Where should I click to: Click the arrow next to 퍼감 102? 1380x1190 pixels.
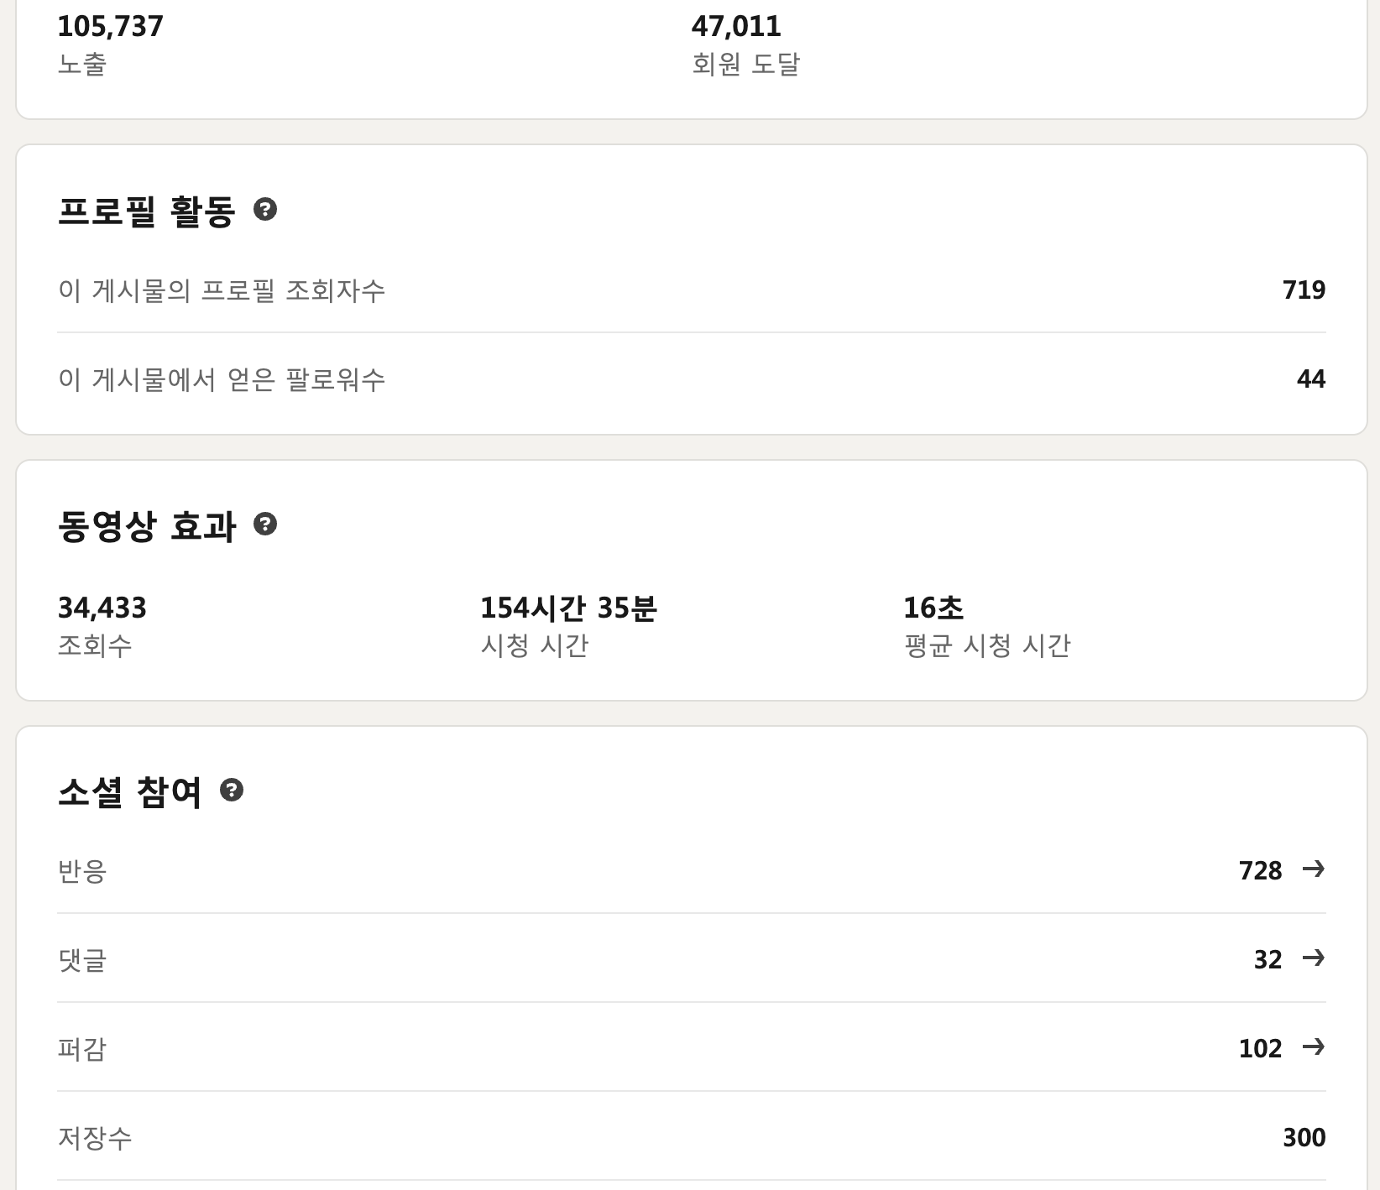tap(1315, 1048)
